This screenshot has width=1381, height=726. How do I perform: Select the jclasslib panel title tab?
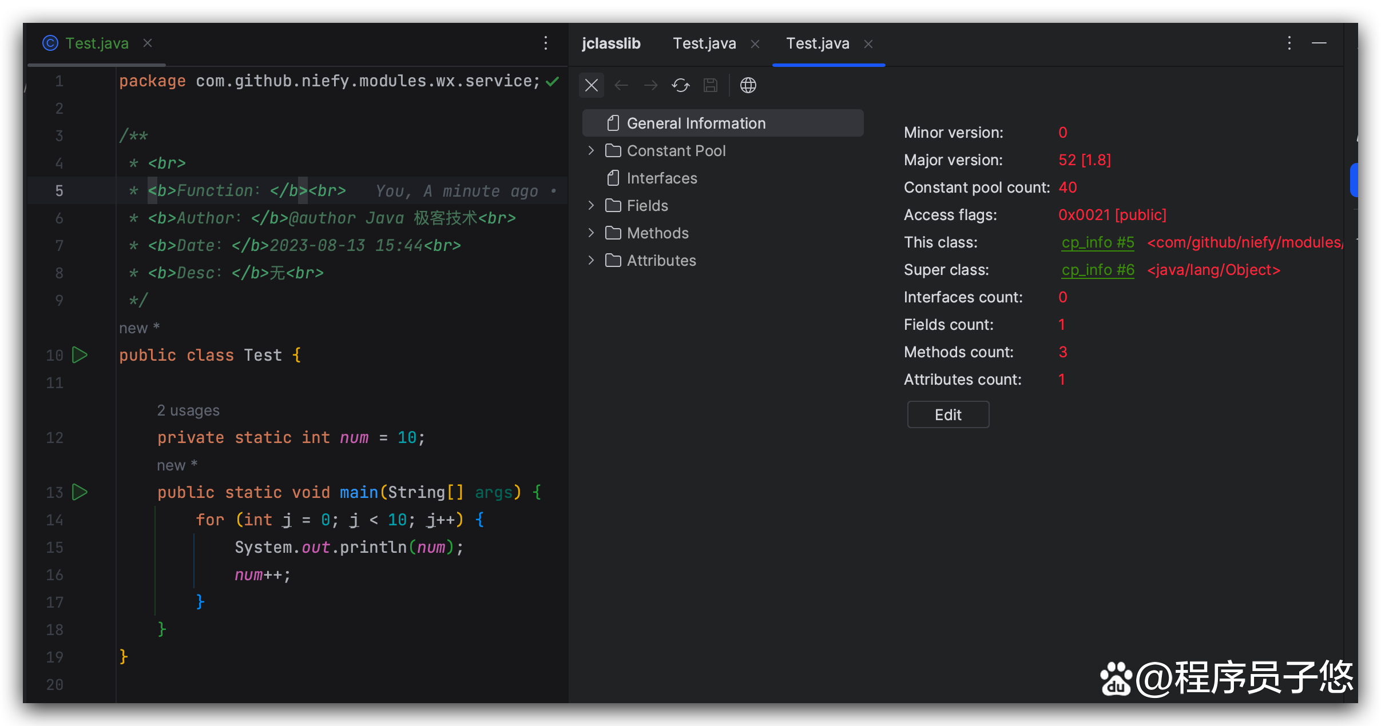(611, 43)
